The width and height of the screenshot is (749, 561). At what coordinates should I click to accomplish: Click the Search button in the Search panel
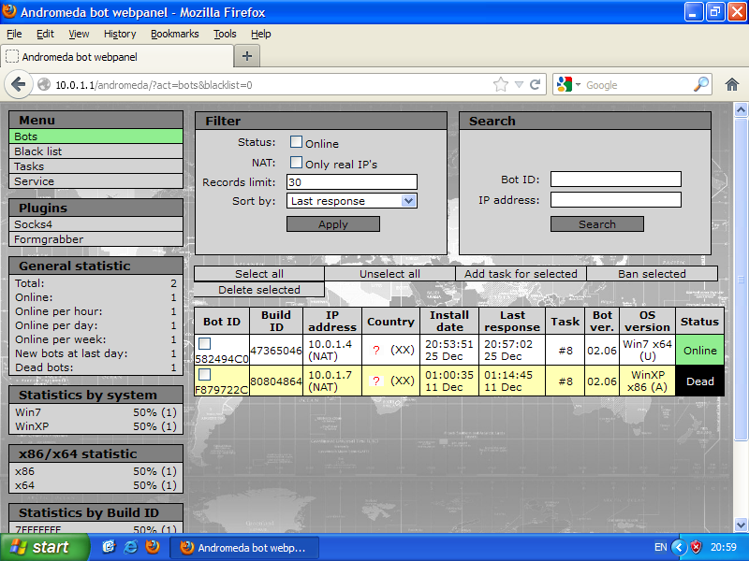597,224
